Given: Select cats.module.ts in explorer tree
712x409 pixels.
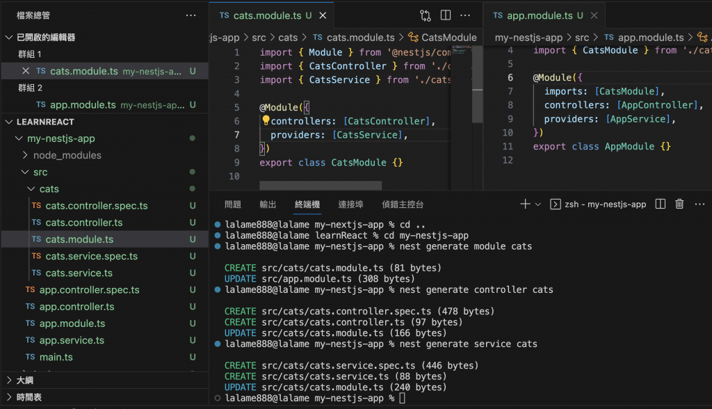Looking at the screenshot, I should click(x=105, y=239).
